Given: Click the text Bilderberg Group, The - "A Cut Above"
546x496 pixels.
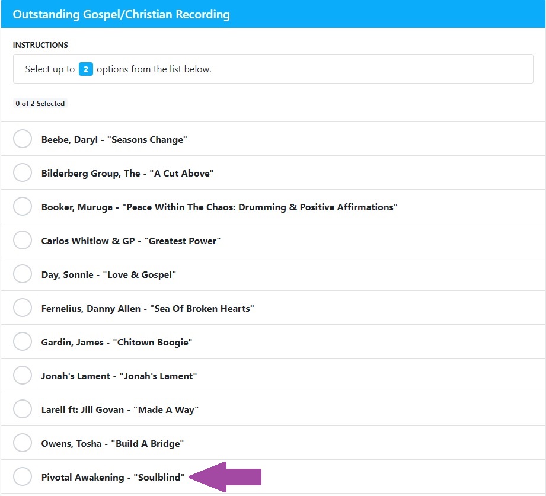Looking at the screenshot, I should tap(127, 174).
